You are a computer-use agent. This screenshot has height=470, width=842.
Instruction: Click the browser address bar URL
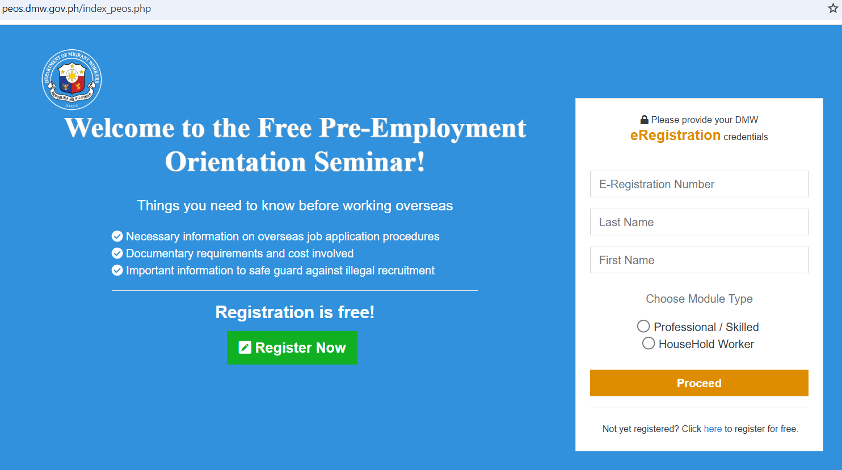[x=77, y=9]
